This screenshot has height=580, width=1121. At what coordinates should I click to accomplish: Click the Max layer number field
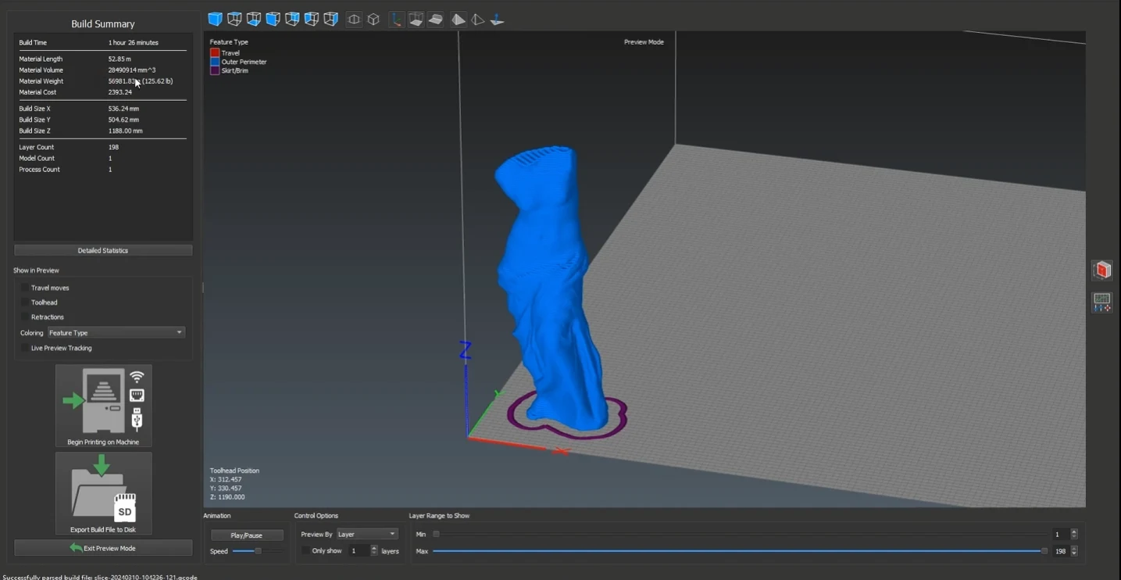[x=1061, y=551]
